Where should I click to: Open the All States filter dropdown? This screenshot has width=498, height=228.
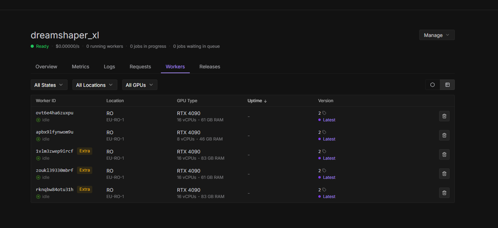[x=49, y=85]
